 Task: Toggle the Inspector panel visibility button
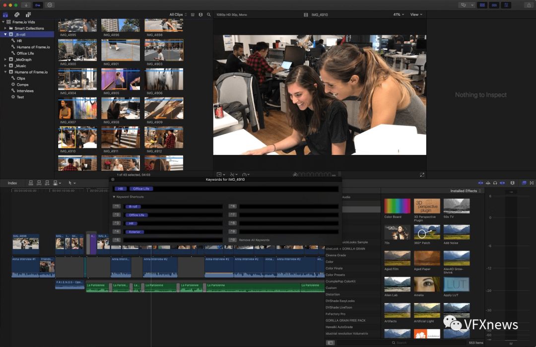pos(506,5)
